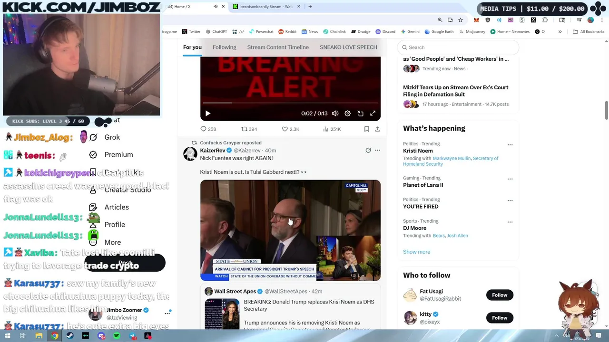Viewport: 609px width, 342px height.
Task: Expand hidden bookmarks chevron
Action: (560, 32)
